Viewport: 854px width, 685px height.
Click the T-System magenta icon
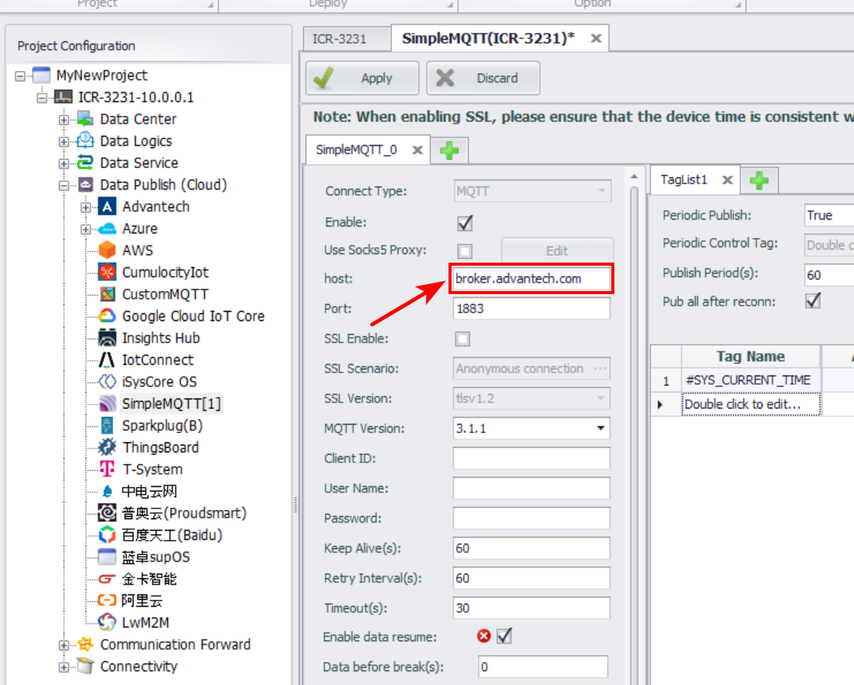108,469
